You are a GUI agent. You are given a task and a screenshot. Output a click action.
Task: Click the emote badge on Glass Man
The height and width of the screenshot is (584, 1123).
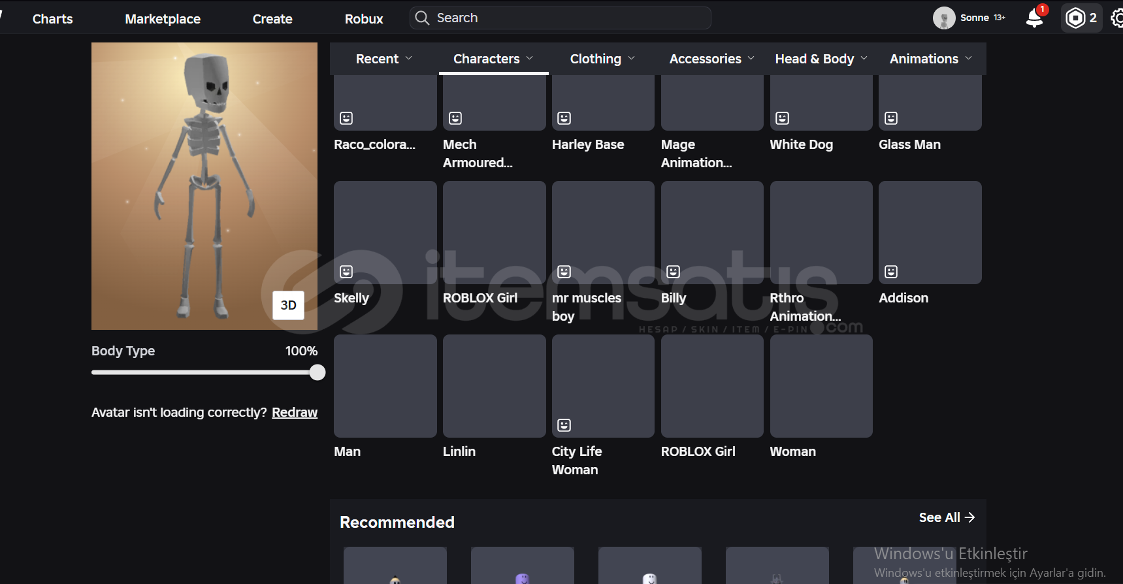(x=890, y=118)
